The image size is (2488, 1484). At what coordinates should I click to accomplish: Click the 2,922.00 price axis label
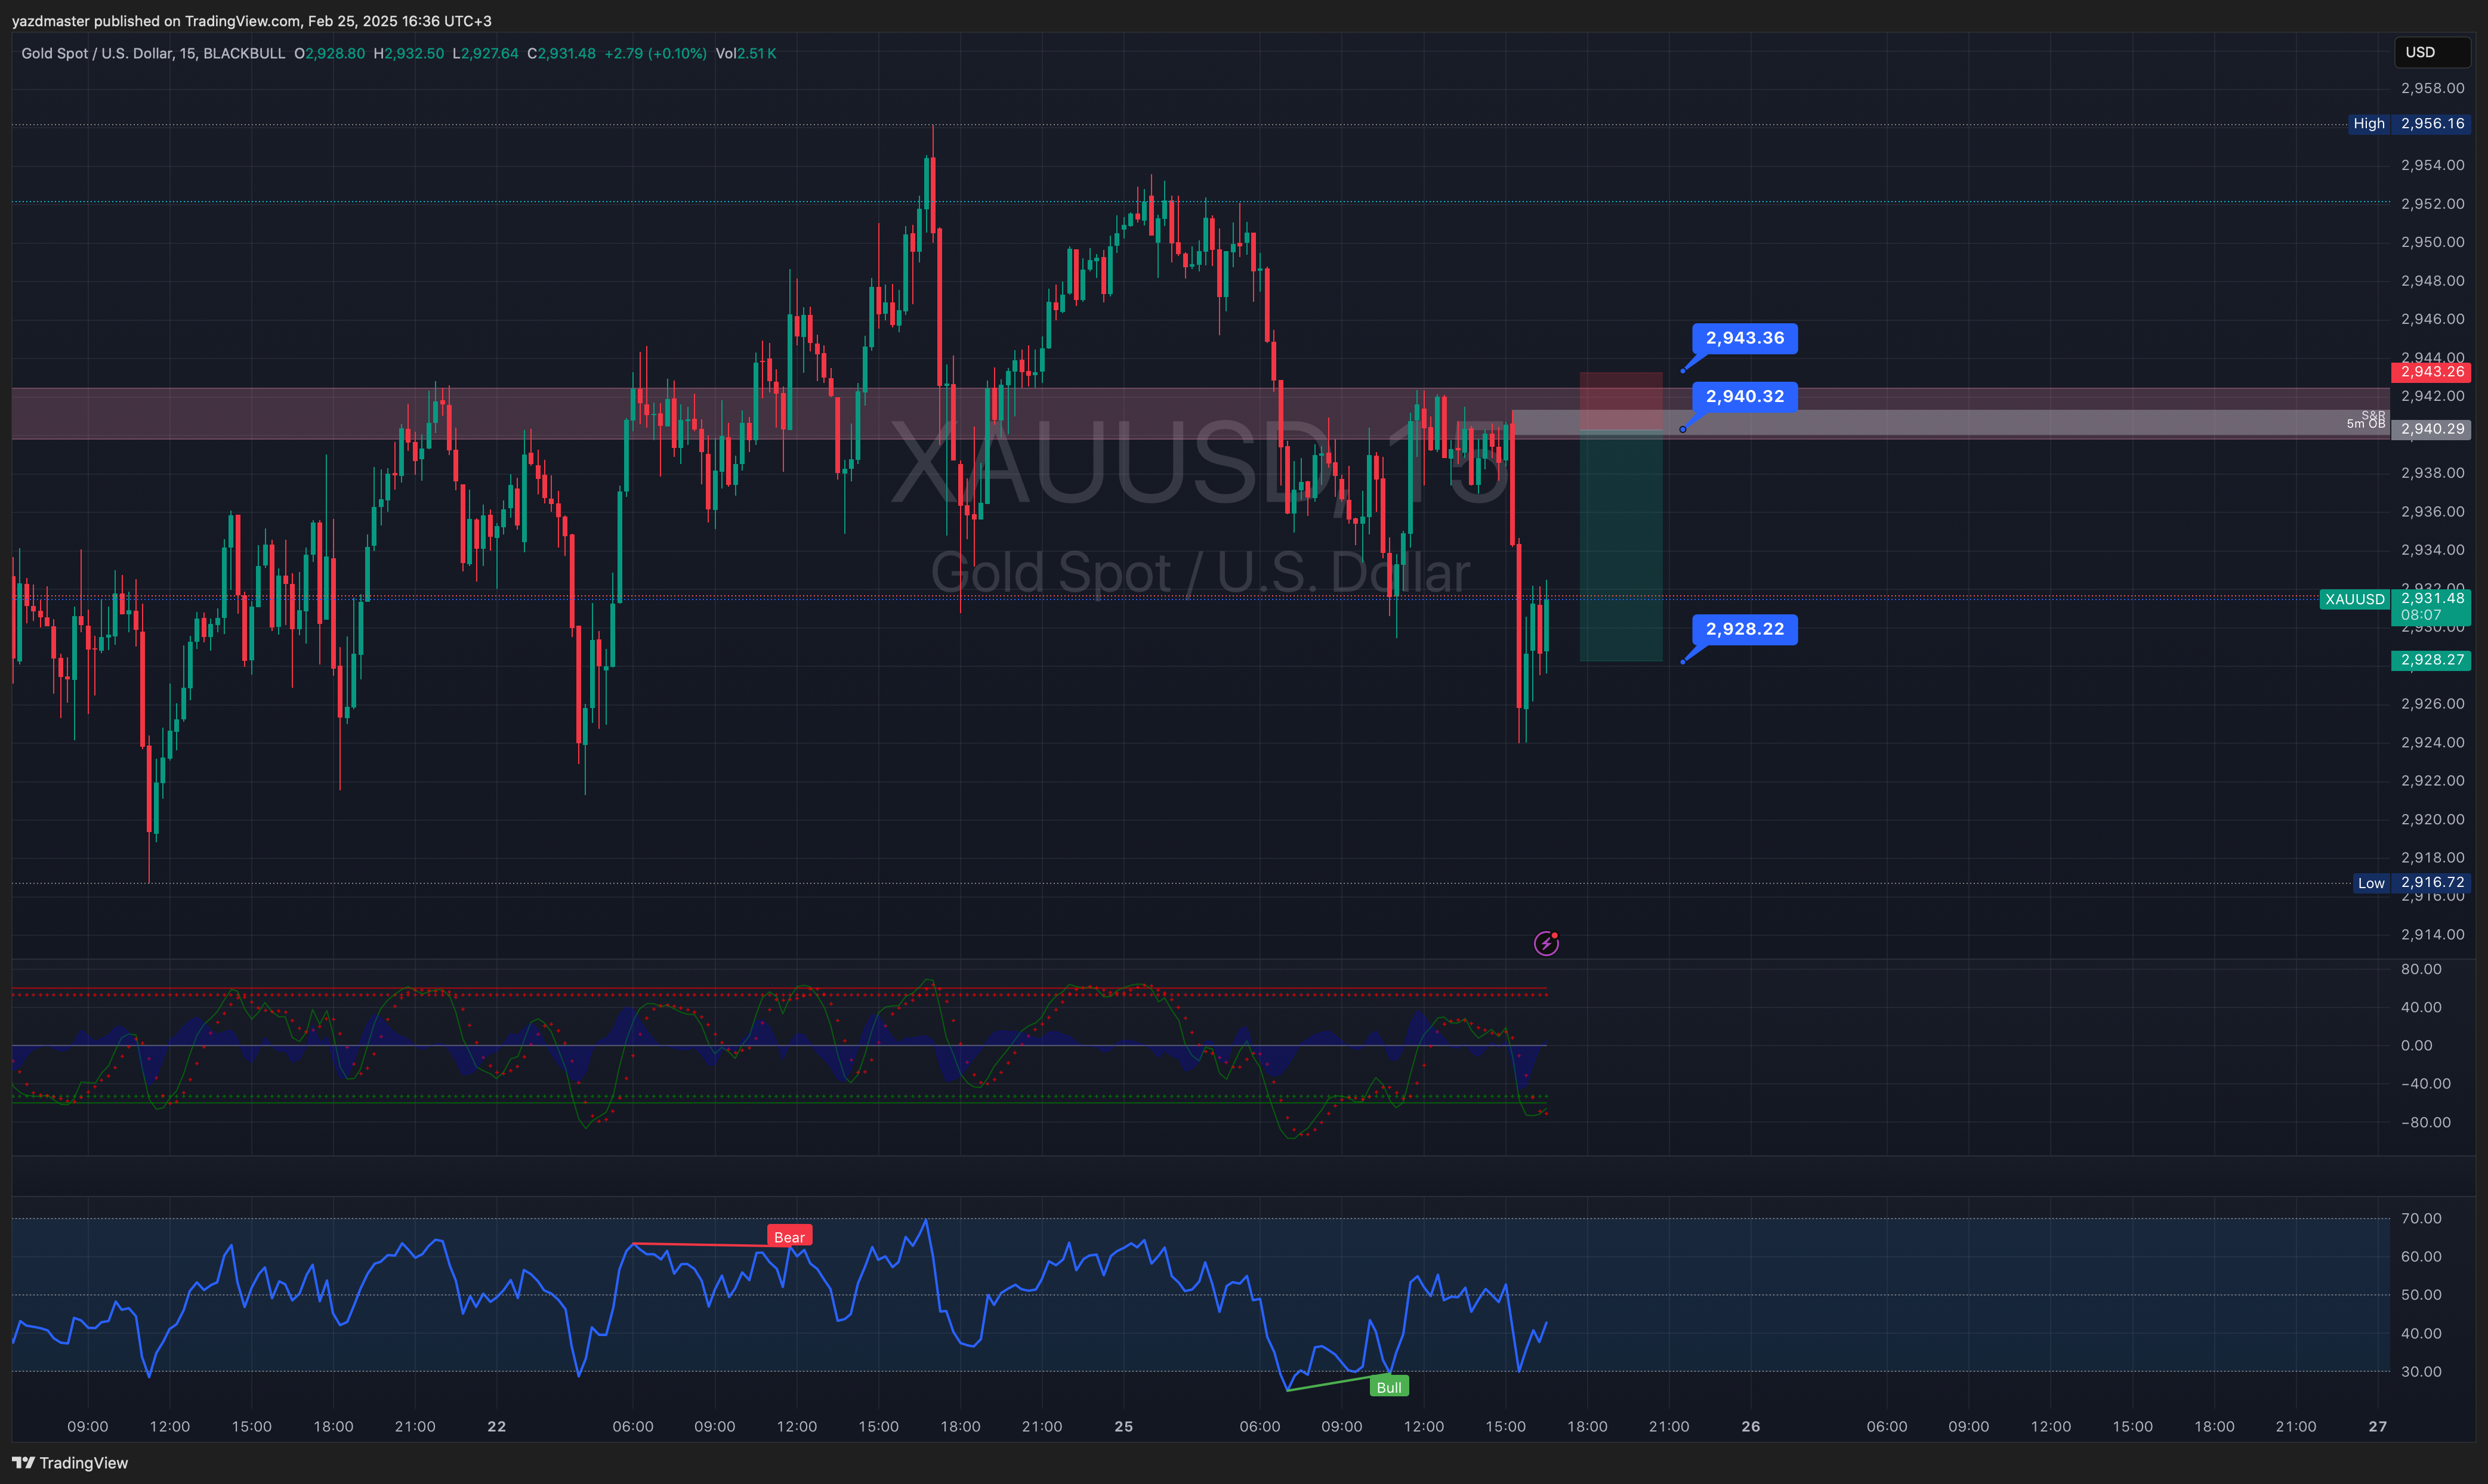[2433, 781]
